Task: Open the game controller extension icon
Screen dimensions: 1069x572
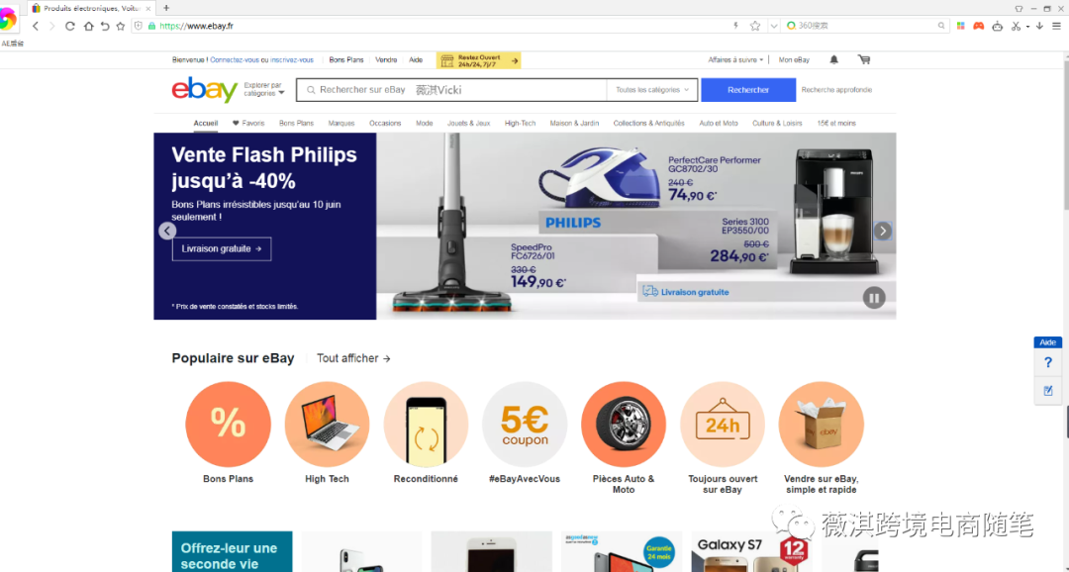Action: [978, 26]
